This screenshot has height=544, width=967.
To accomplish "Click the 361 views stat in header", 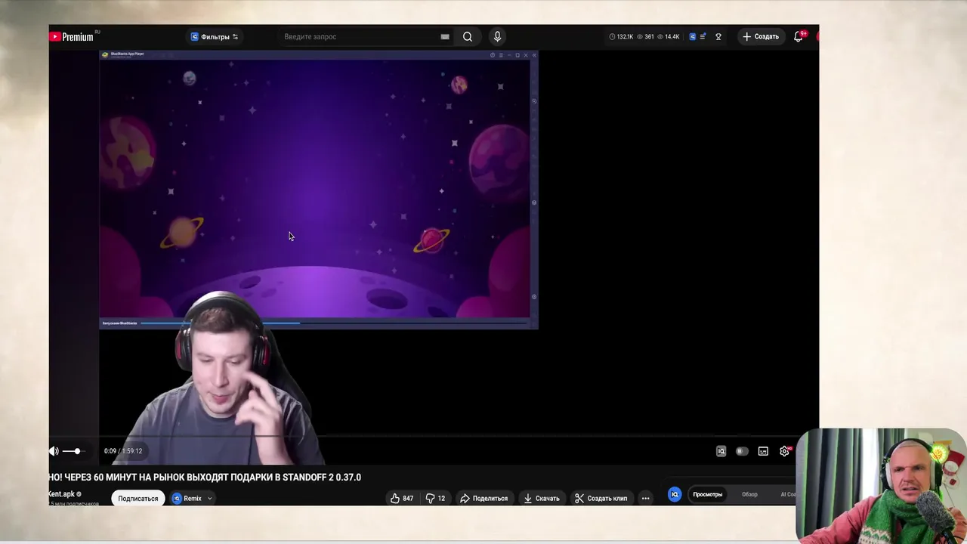I will (x=645, y=36).
